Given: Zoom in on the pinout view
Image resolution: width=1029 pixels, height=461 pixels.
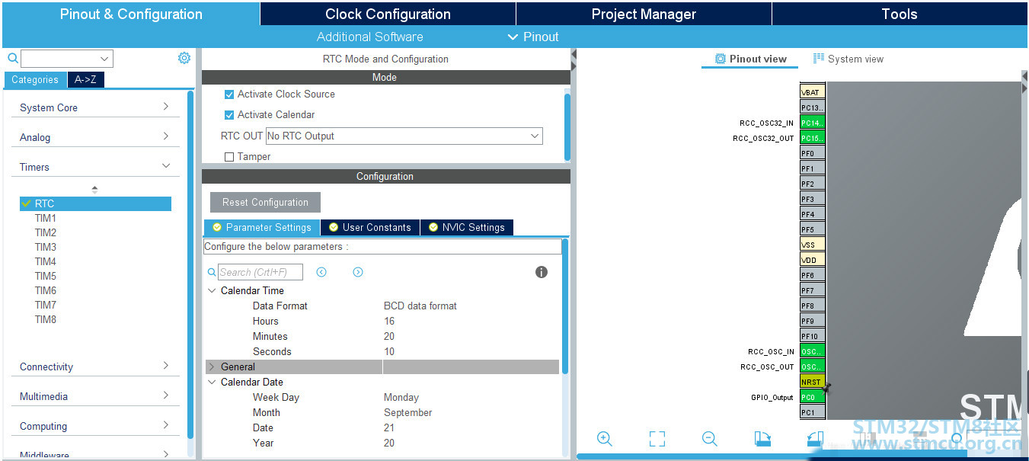Looking at the screenshot, I should click(605, 438).
